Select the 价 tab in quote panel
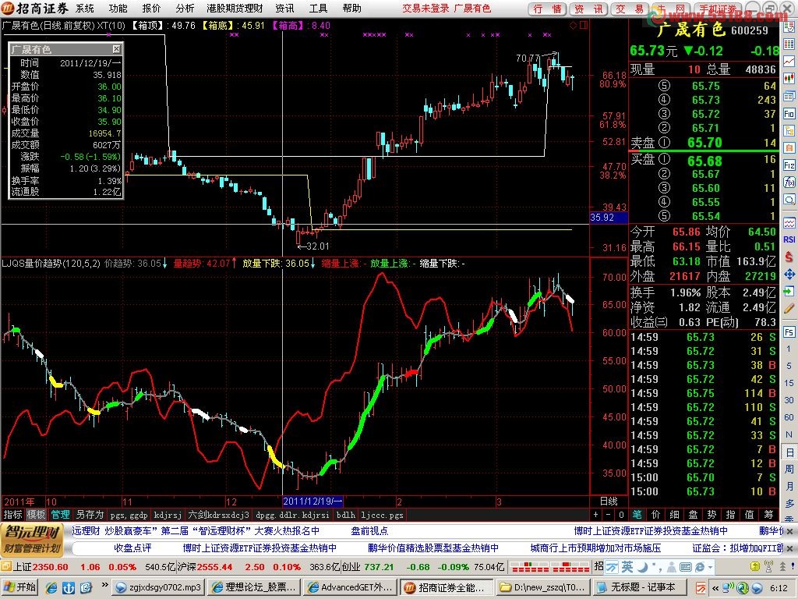The image size is (798, 599). click(x=655, y=515)
